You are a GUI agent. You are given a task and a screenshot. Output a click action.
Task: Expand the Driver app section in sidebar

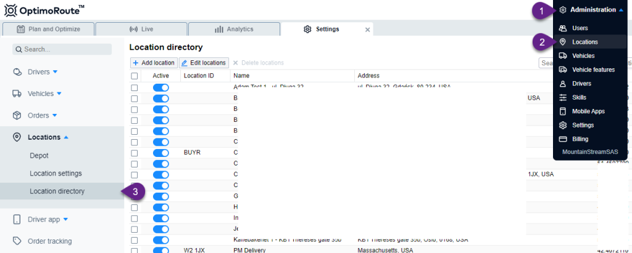pyautogui.click(x=65, y=219)
